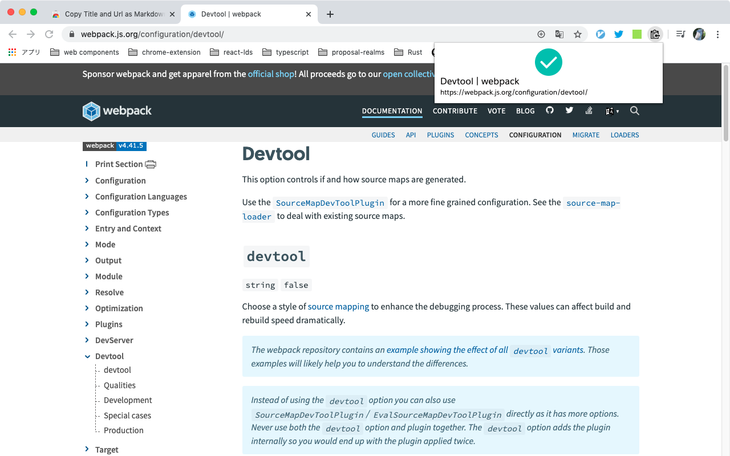Screen dimensions: 730x456
Task: Open the DOCUMENTATION nav item
Action: pyautogui.click(x=392, y=111)
